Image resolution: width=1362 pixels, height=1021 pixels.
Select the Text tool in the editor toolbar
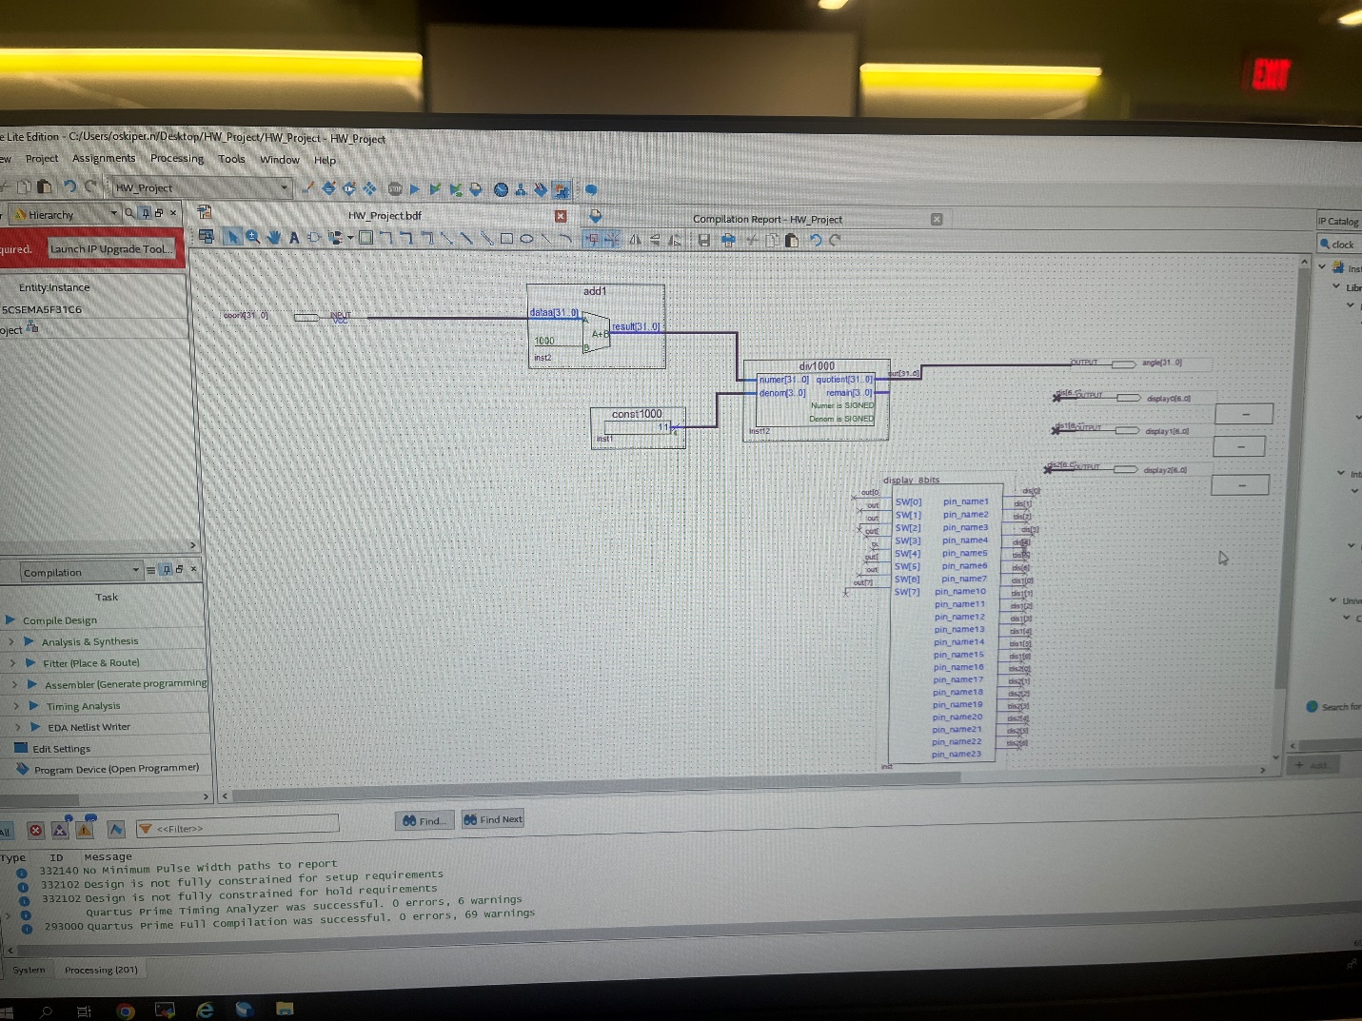tap(294, 239)
